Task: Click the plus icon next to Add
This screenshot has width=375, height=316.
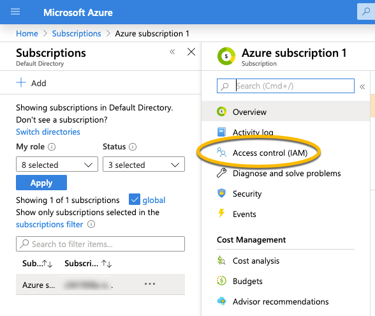Action: tap(21, 82)
